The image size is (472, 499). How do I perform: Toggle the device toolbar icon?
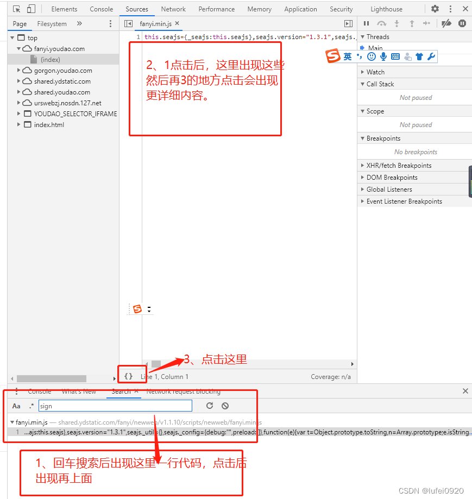tap(31, 9)
